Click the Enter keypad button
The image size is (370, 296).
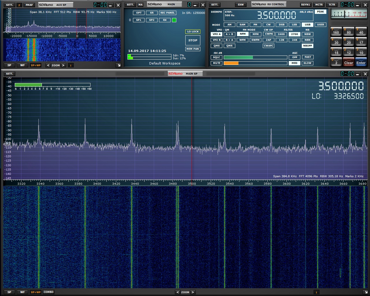click(361, 62)
